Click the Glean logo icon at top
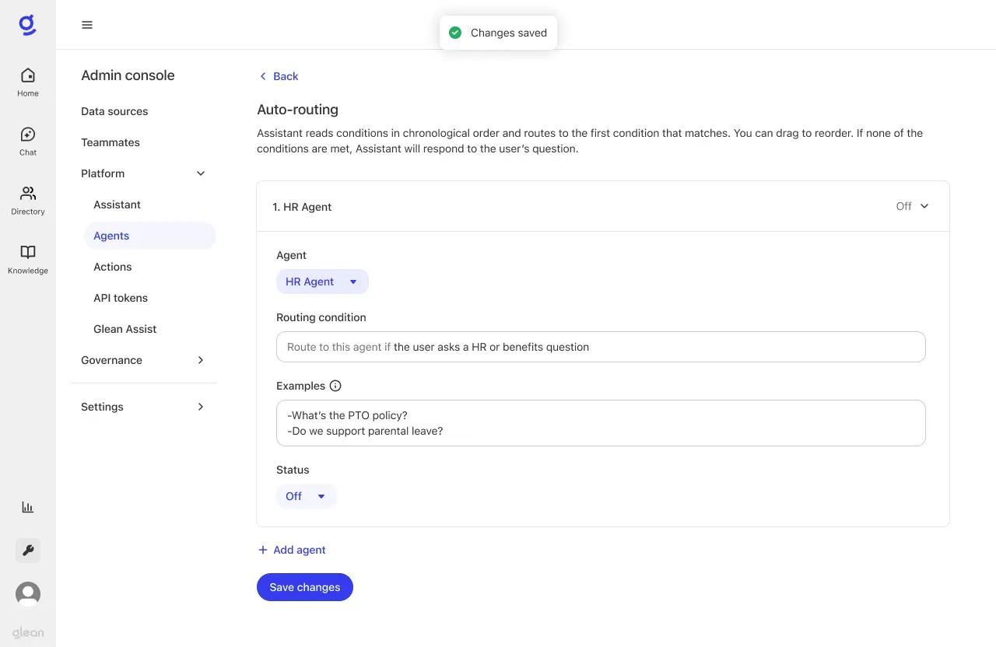The width and height of the screenshot is (996, 647). 27,25
